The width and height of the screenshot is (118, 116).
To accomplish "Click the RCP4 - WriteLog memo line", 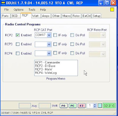I will 46,73.
